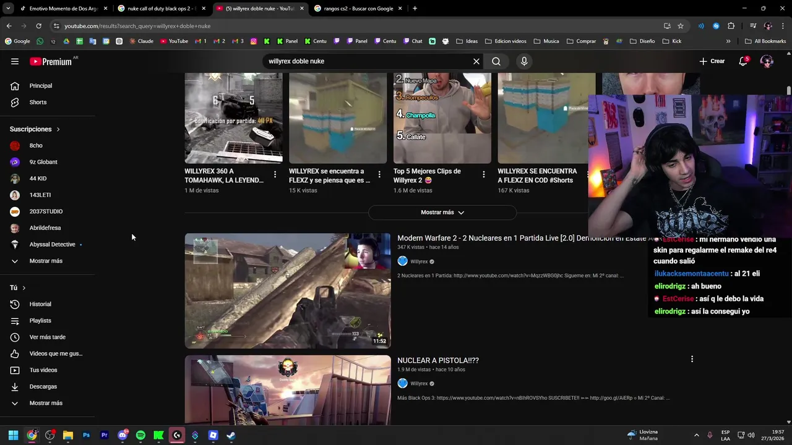
Task: Go back in browser history
Action: click(9, 26)
